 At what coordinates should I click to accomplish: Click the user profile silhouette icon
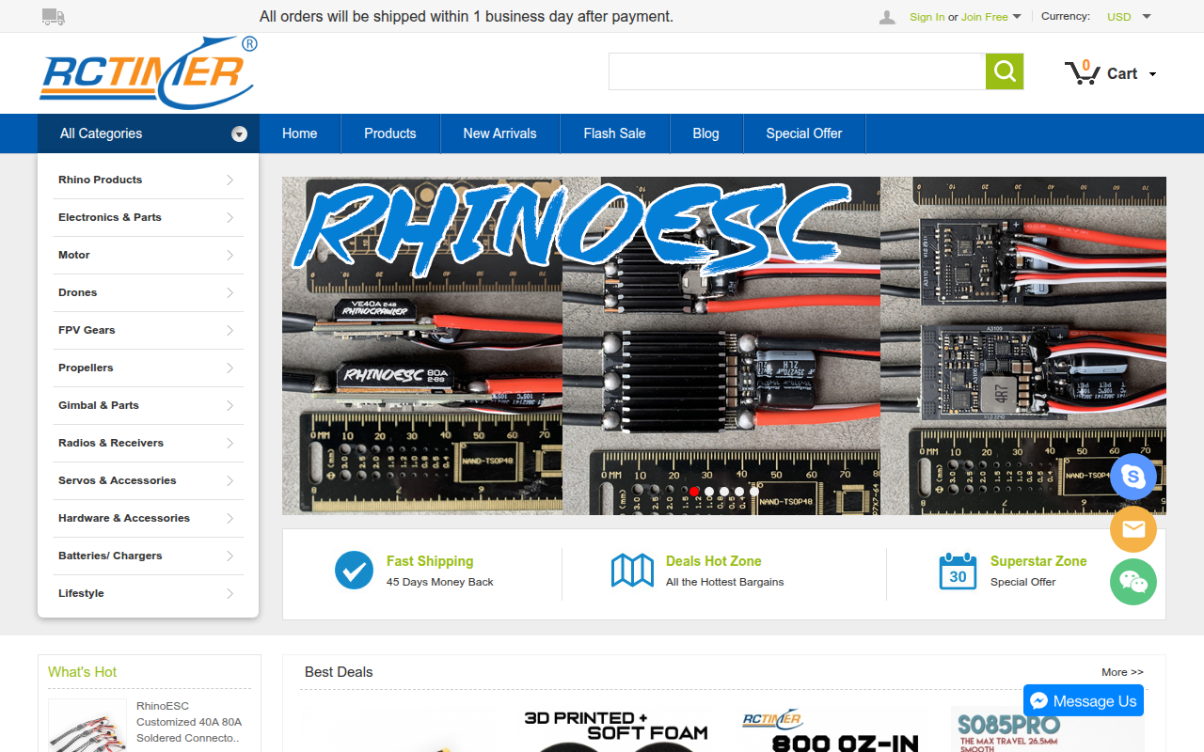[x=887, y=17]
